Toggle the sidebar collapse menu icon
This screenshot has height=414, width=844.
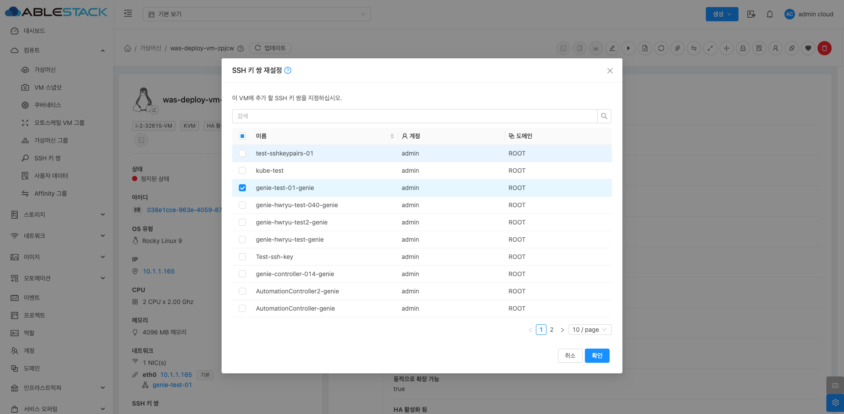click(x=128, y=14)
